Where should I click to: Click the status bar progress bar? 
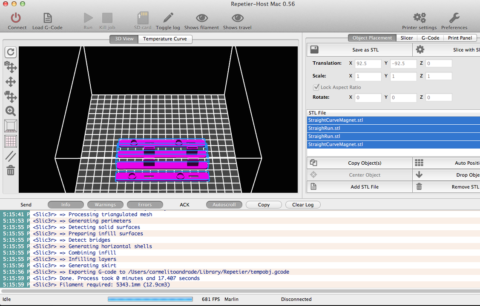click(150, 299)
